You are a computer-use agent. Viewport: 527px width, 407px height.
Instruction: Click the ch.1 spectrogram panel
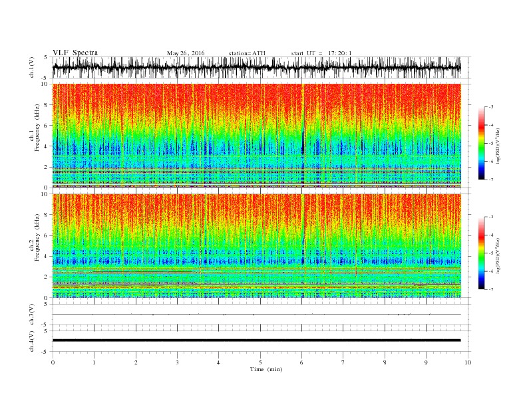click(256, 136)
